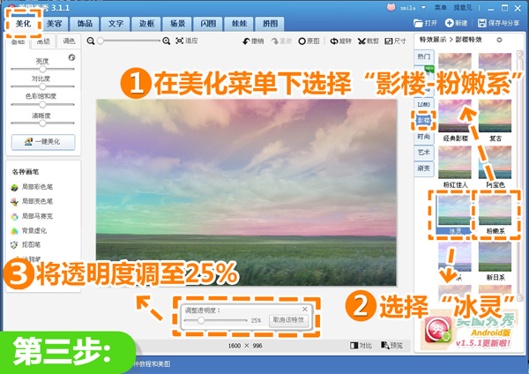Reset sliders with the round reset icon
The width and height of the screenshot is (529, 374).
coord(71,57)
